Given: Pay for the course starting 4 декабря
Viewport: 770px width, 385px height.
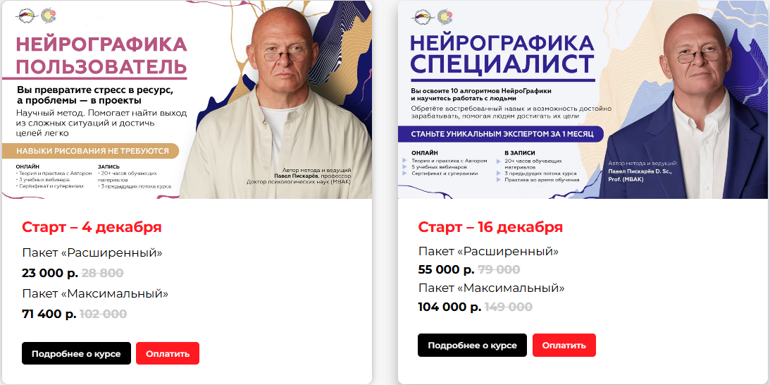Looking at the screenshot, I should pyautogui.click(x=168, y=353).
